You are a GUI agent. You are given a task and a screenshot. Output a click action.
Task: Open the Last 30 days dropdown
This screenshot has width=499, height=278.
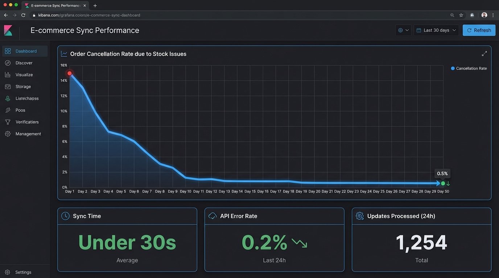pos(436,30)
